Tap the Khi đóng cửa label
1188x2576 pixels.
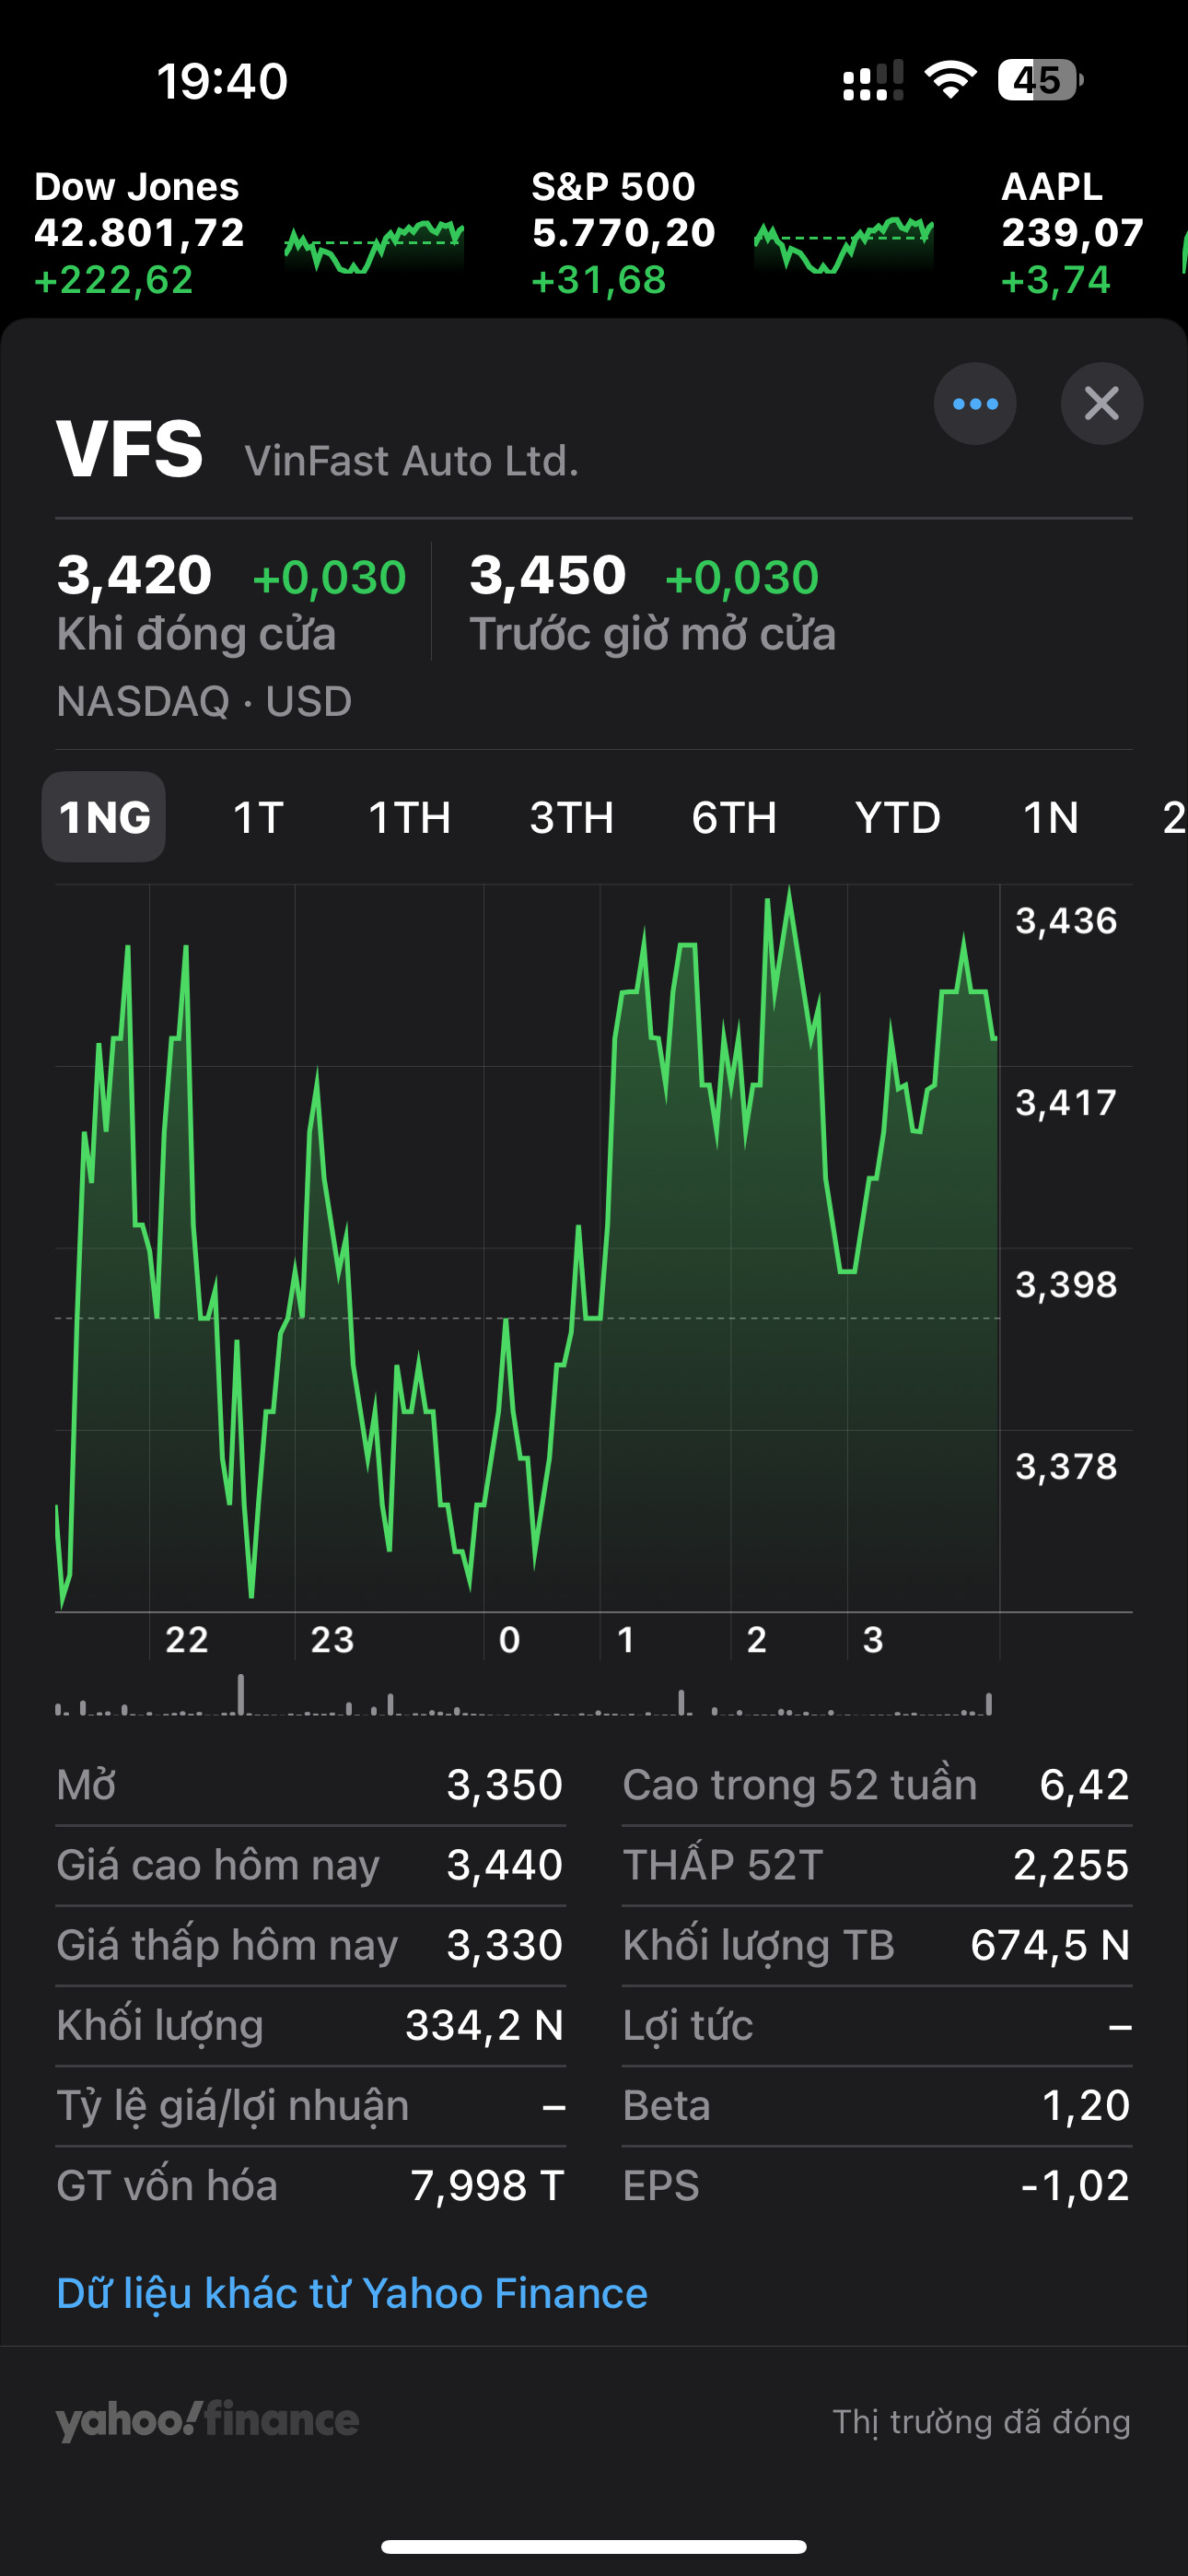tap(196, 634)
